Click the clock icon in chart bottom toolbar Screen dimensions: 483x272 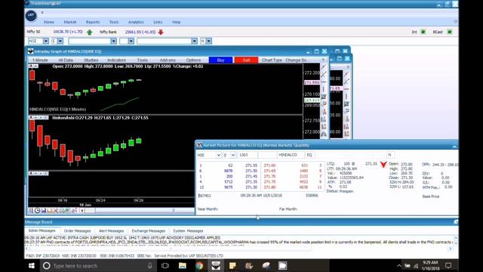click(37, 210)
